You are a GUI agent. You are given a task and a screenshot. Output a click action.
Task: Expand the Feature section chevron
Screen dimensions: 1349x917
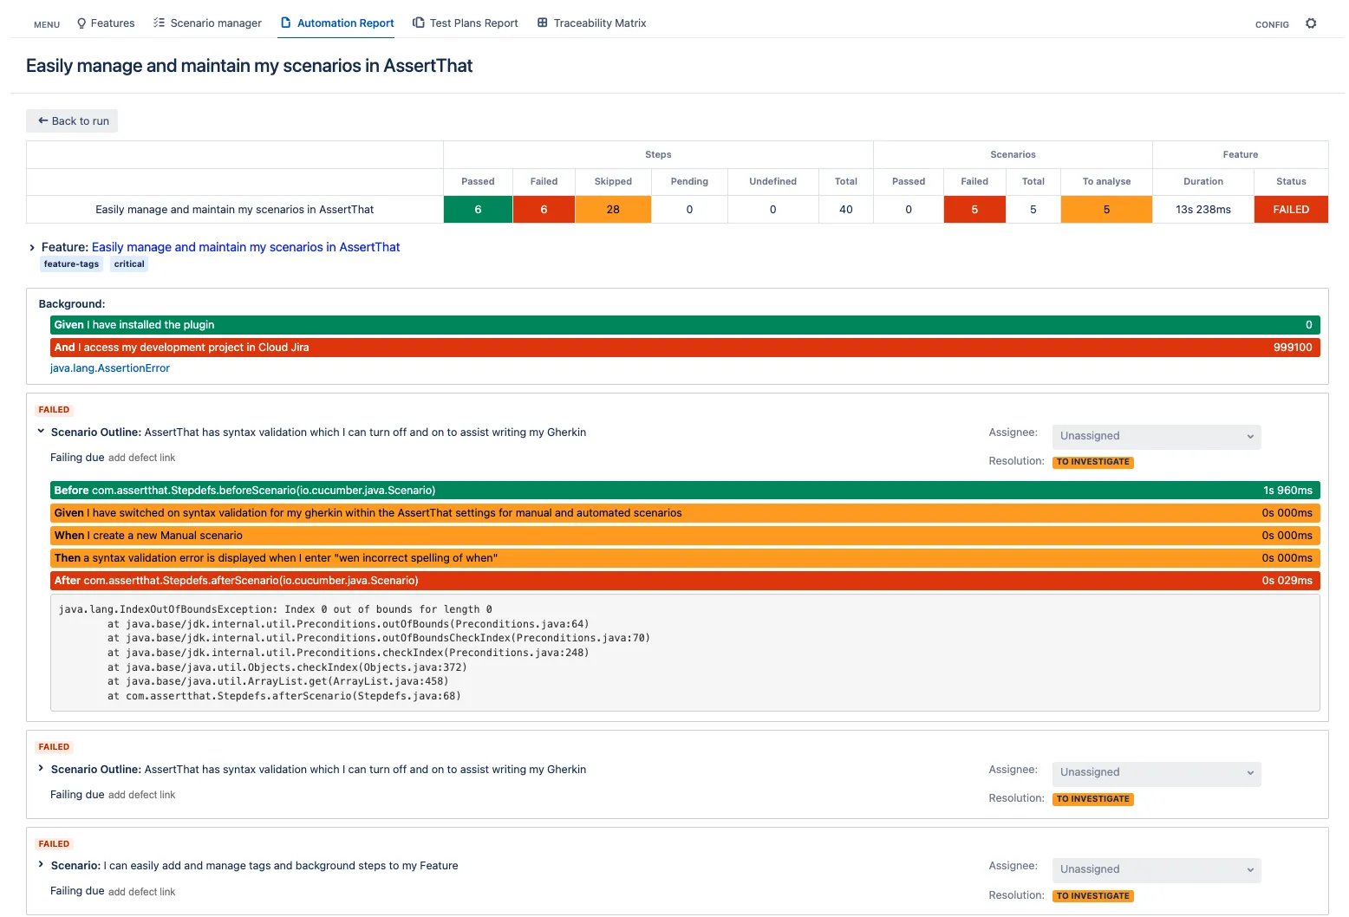(x=32, y=248)
